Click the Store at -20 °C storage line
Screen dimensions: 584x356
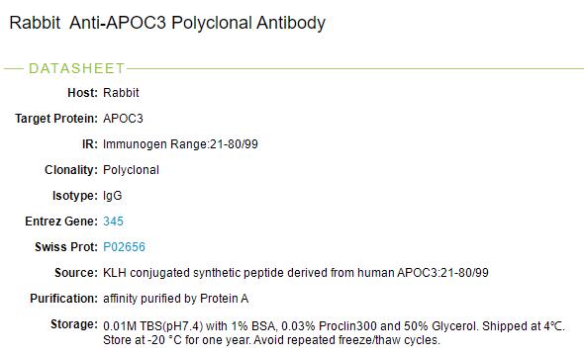pos(271,340)
